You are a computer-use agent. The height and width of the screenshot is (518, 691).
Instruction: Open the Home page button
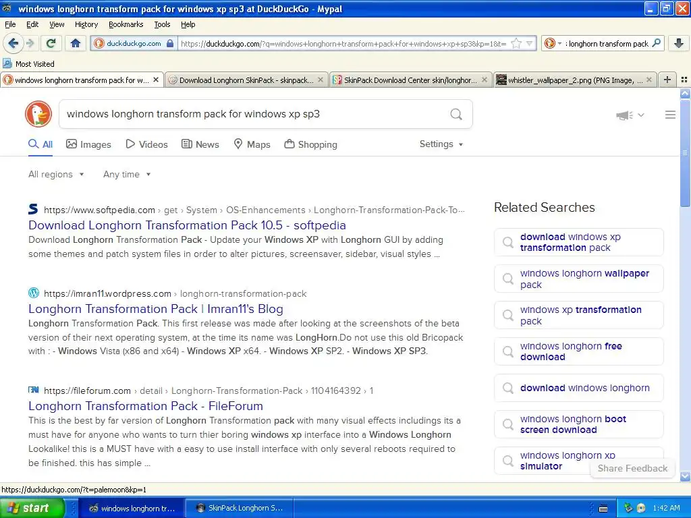(x=76, y=43)
